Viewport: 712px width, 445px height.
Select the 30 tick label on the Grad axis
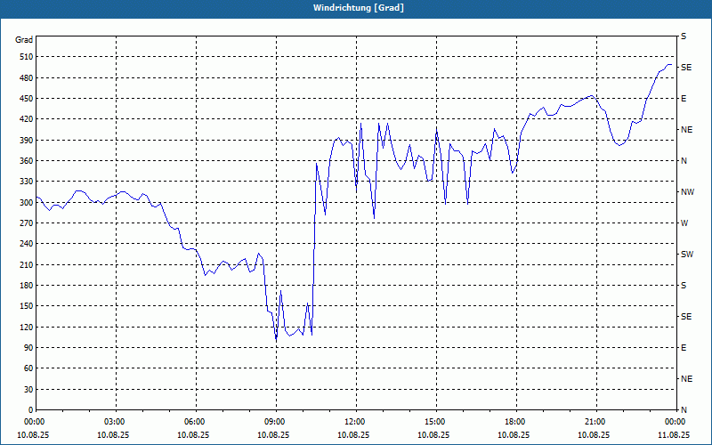tap(28, 390)
